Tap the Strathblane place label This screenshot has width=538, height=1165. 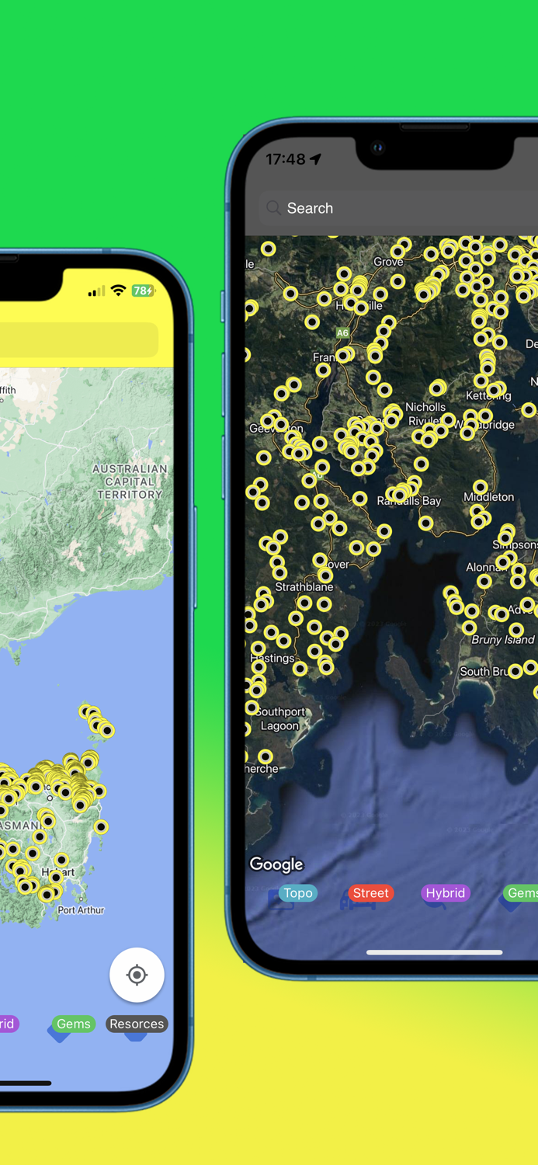pos(304,587)
